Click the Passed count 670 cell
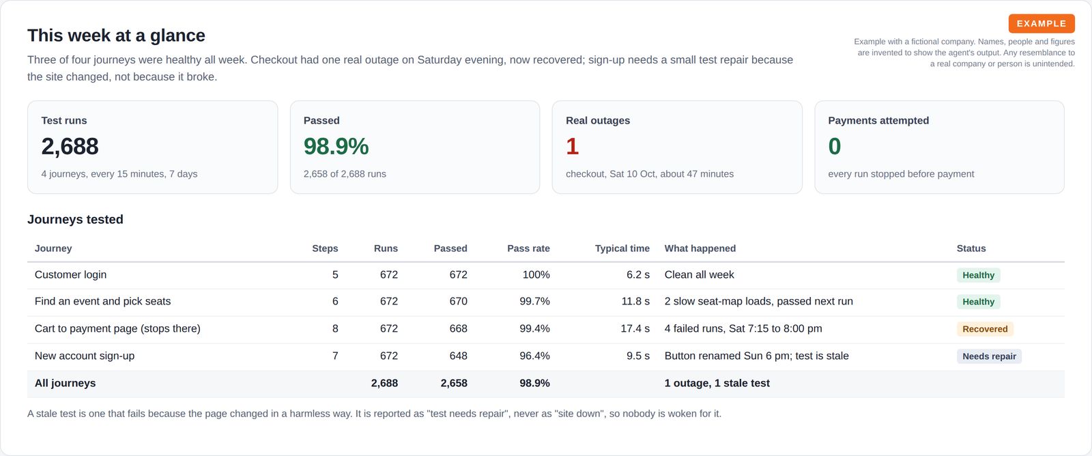1092x456 pixels. [458, 302]
